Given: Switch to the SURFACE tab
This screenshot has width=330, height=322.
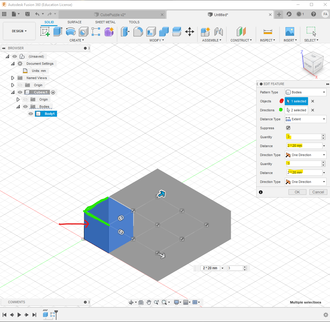Looking at the screenshot, I should (x=74, y=22).
